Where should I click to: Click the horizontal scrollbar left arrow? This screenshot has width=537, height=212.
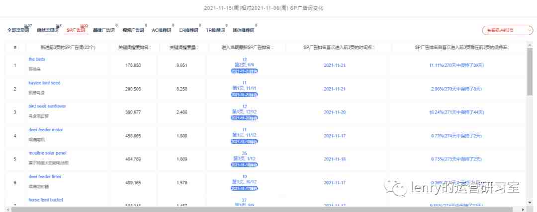point(7,209)
